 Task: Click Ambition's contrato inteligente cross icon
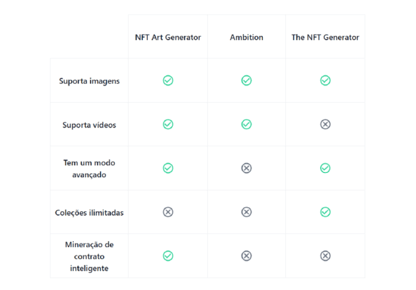[246, 255]
